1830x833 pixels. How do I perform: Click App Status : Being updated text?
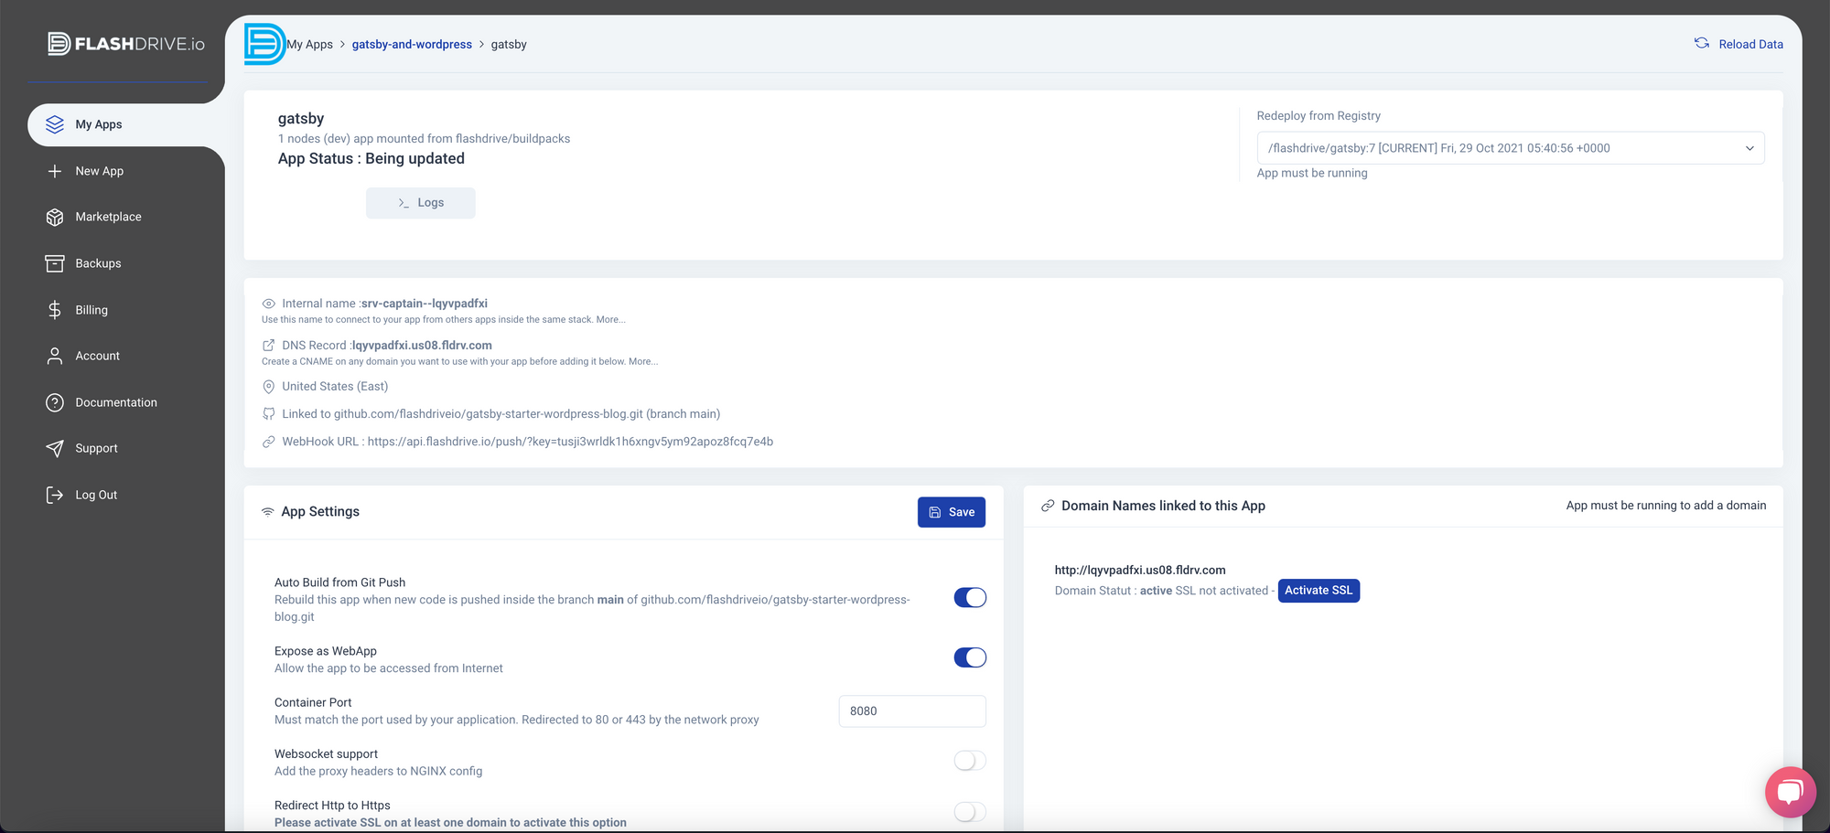click(x=371, y=158)
